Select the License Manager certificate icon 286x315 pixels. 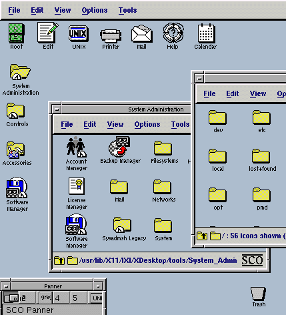point(77,186)
